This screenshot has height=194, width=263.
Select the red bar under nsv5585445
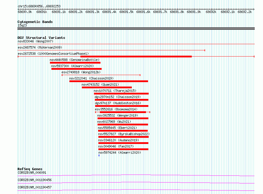click(123, 131)
